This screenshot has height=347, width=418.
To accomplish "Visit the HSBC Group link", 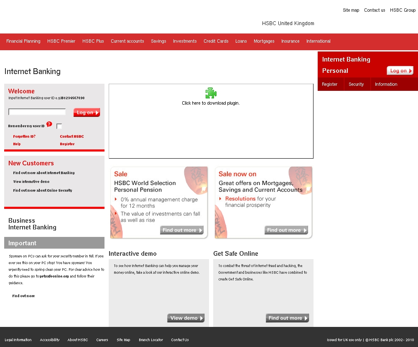I will [403, 10].
